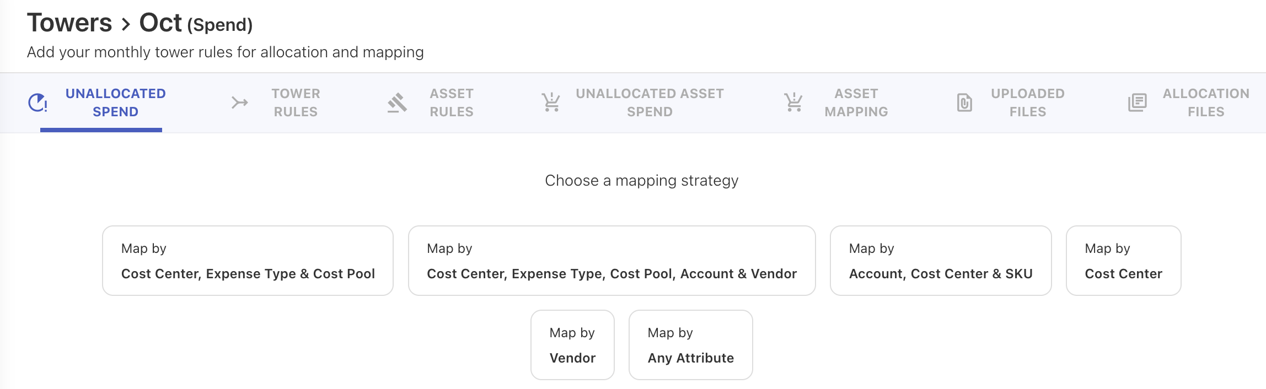Open the Uploaded Files tab label

pyautogui.click(x=1028, y=102)
